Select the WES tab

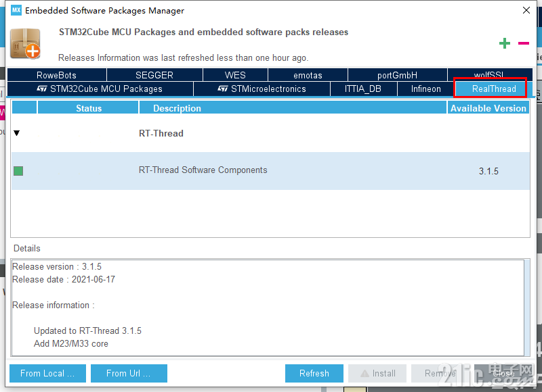click(235, 75)
